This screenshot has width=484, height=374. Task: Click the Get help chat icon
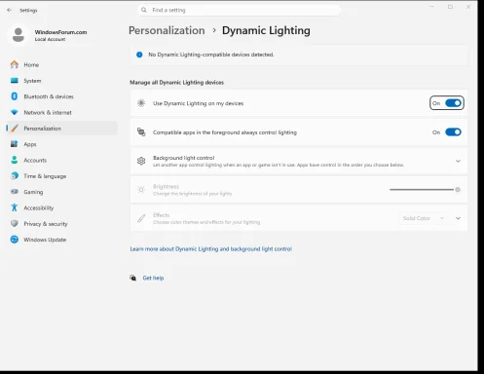[133, 278]
